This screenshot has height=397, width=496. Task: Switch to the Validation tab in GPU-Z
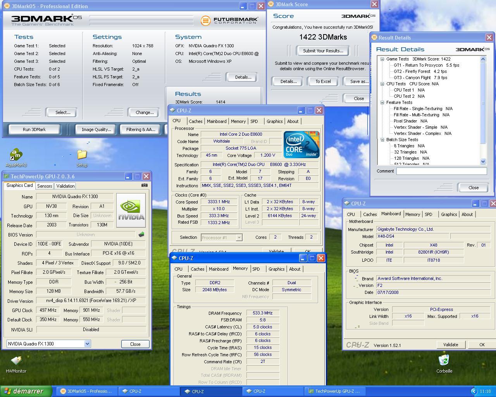tap(65, 186)
